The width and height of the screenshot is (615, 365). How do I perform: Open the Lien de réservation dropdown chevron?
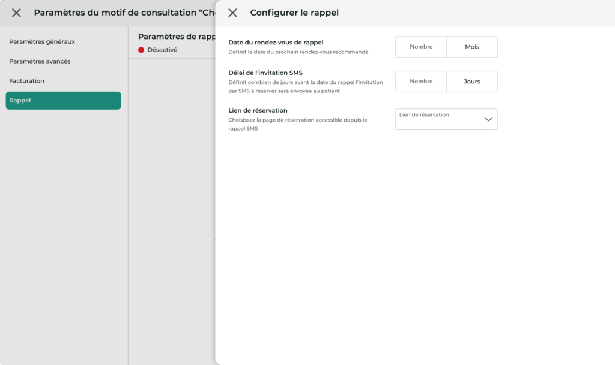[489, 119]
